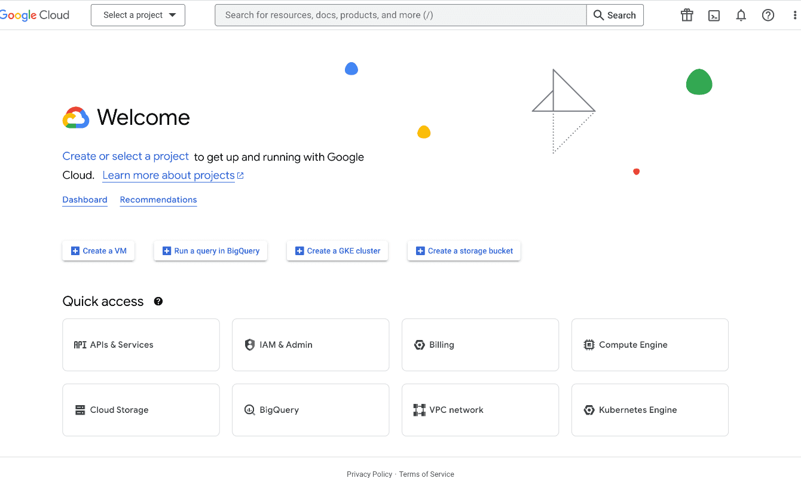Screen dimensions: 801x478
Task: Click the Kubernetes Engine hexagon icon
Action: point(589,410)
